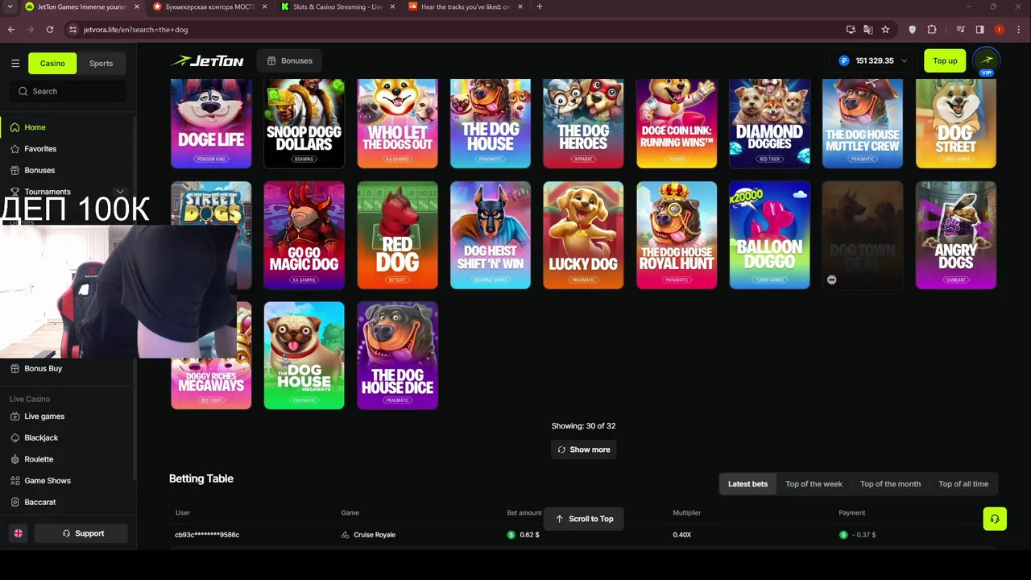
Task: Click the Show more button
Action: [584, 449]
